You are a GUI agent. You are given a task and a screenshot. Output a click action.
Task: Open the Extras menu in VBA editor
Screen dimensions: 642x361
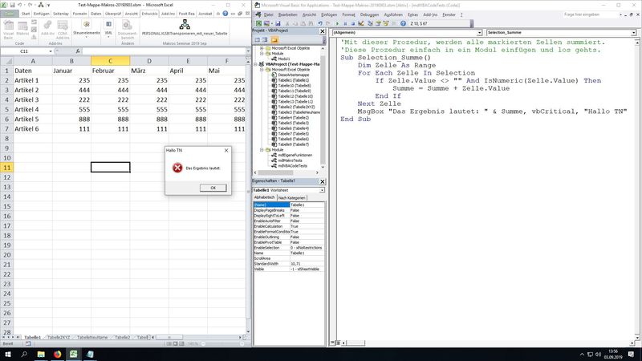(x=412, y=14)
